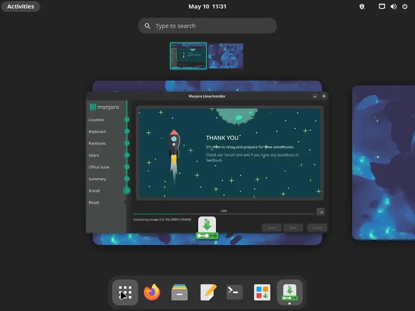Click the installation progress bar at 26%
The width and height of the screenshot is (415, 311).
[x=224, y=214]
